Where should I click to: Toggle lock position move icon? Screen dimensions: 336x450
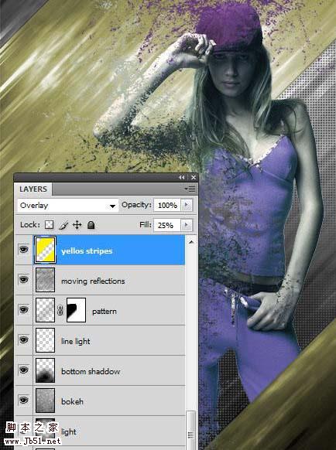[x=77, y=225]
